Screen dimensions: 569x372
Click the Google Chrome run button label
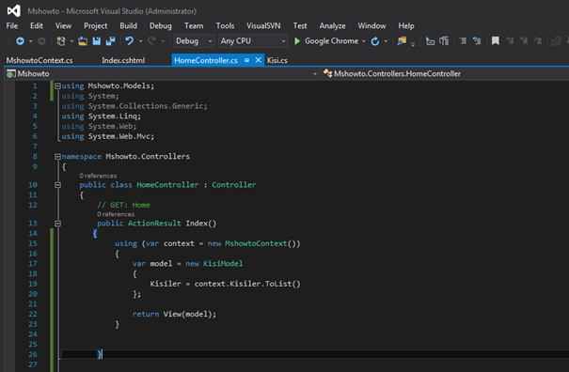pos(331,41)
